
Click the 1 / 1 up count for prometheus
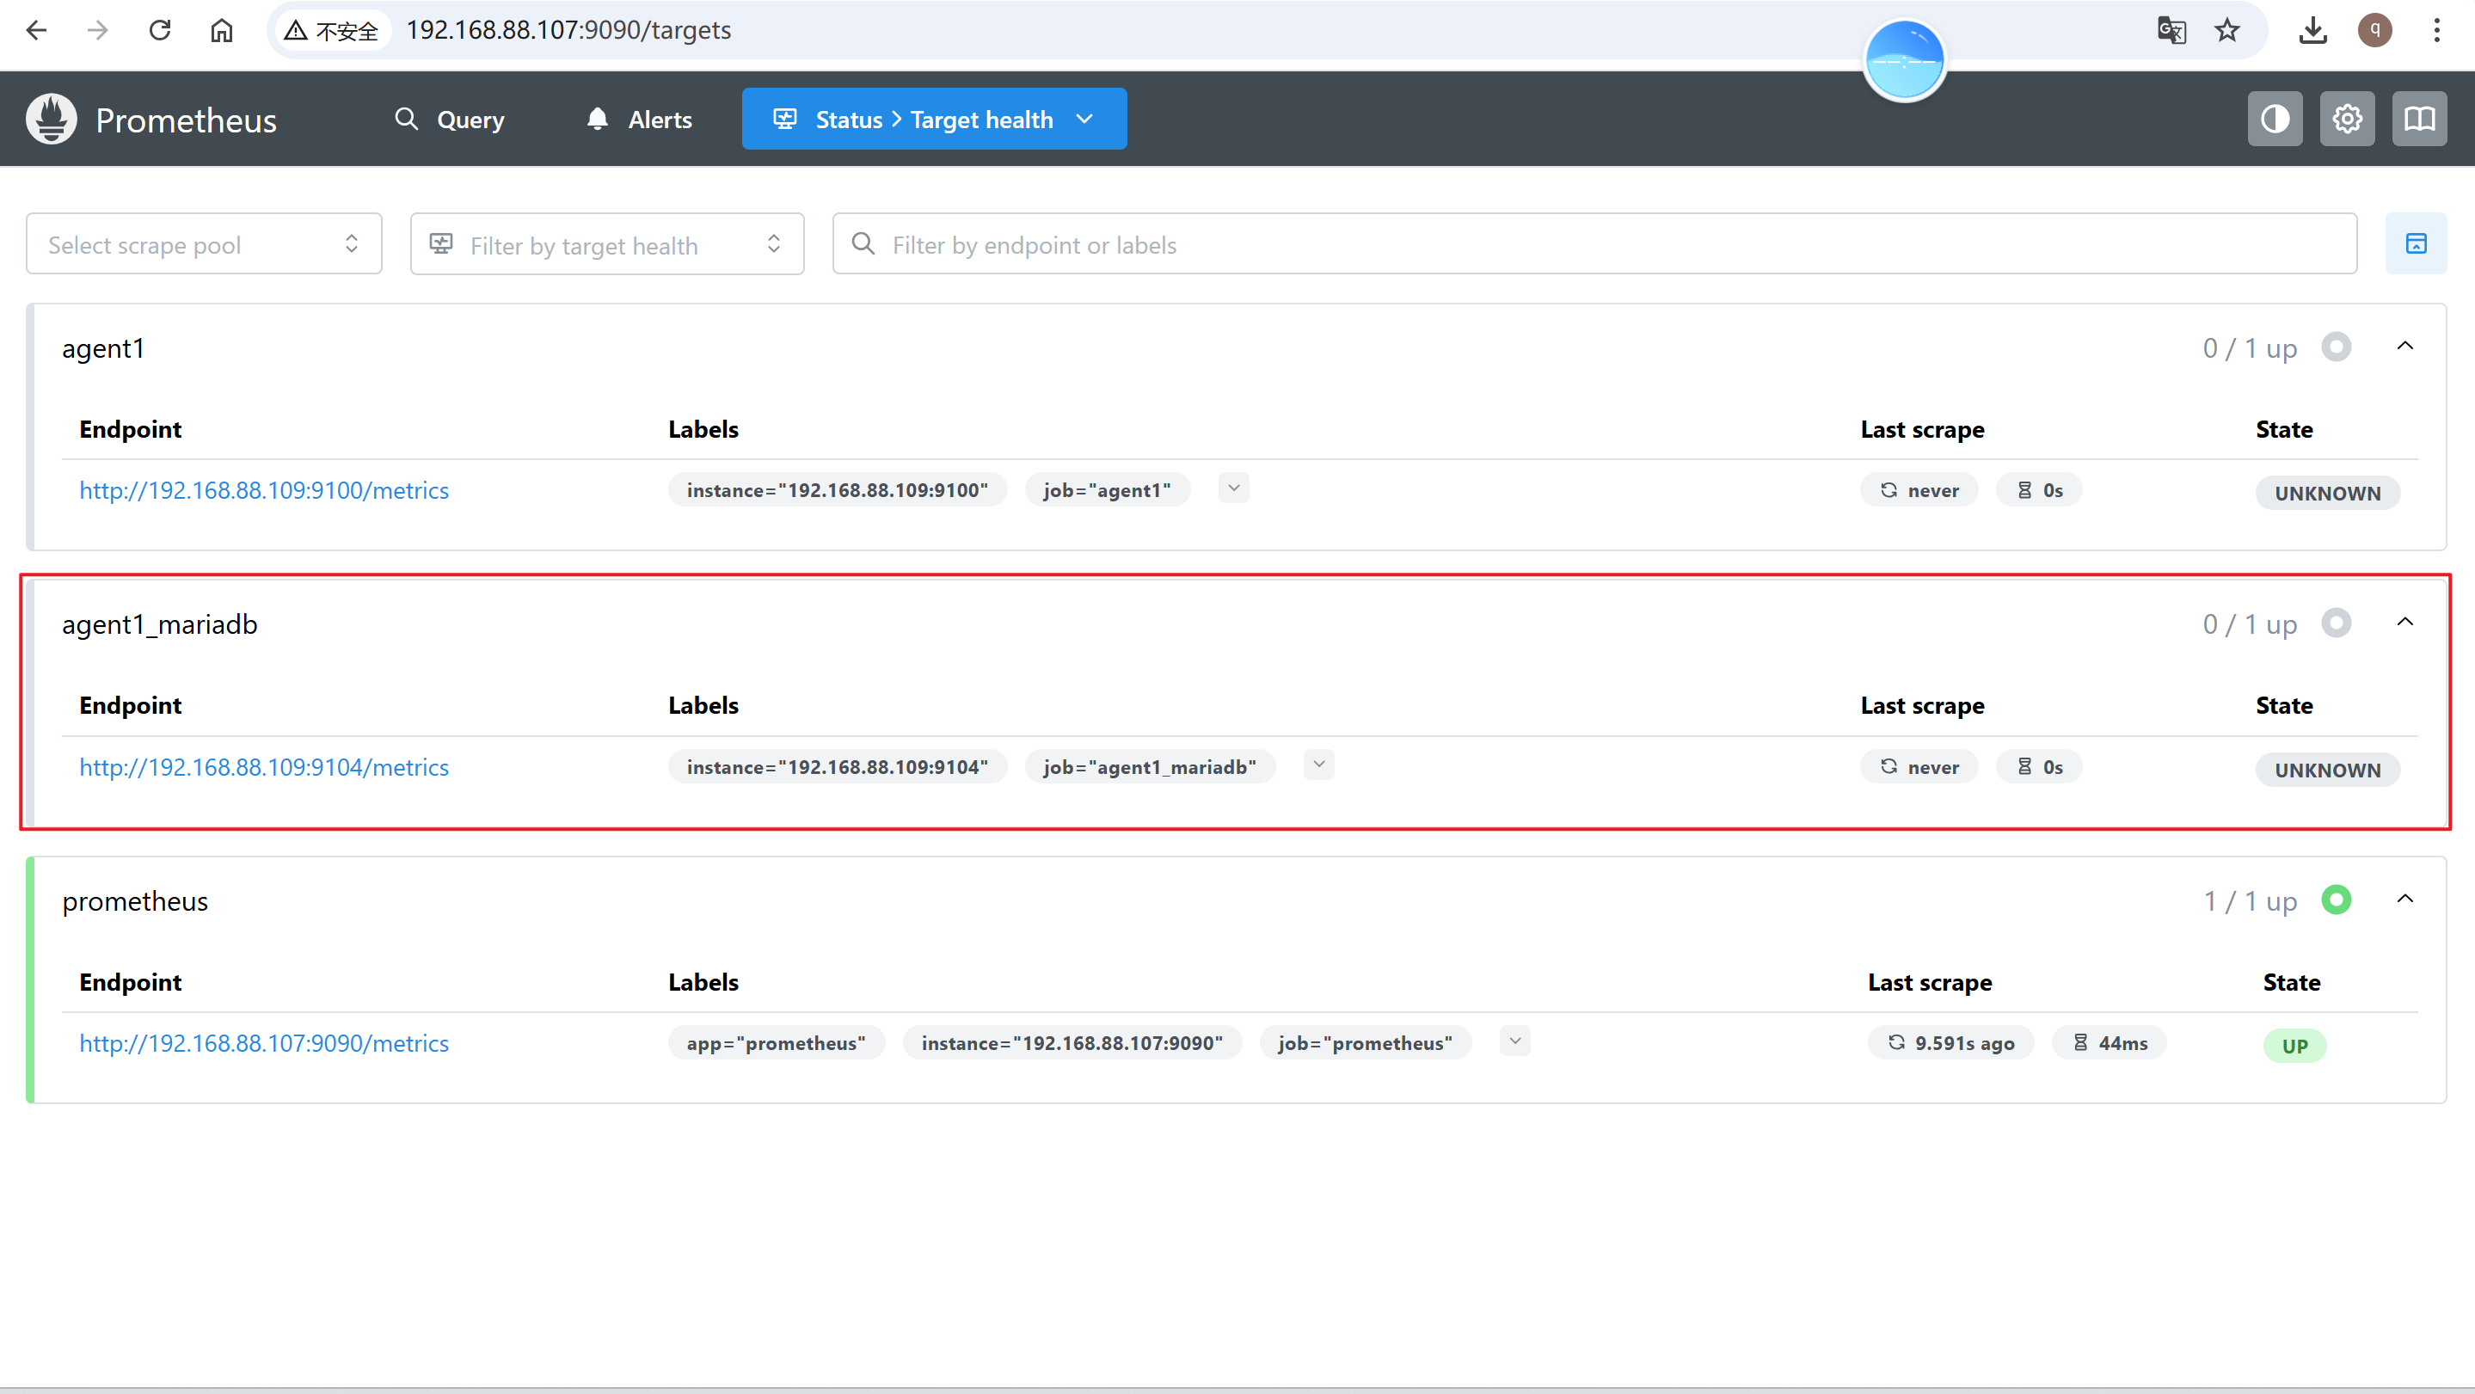pyautogui.click(x=2251, y=901)
